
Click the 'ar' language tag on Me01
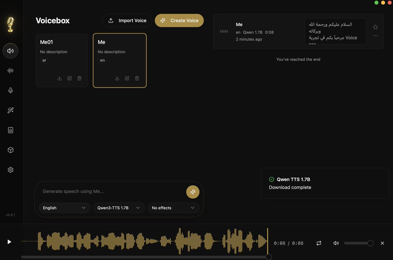[x=44, y=60]
